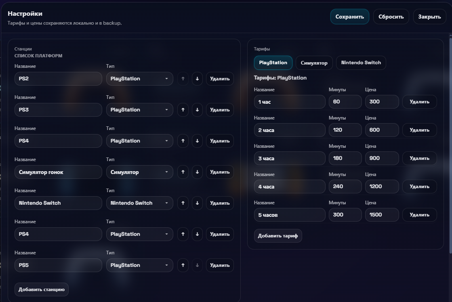
Task: Delete the PS5 station
Action: tap(220, 265)
